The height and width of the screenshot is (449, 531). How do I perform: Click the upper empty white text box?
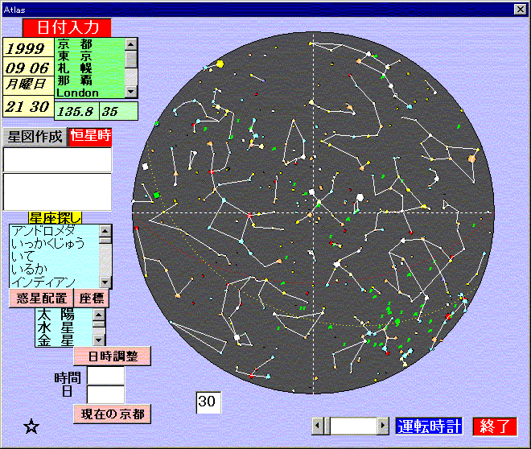coord(57,159)
